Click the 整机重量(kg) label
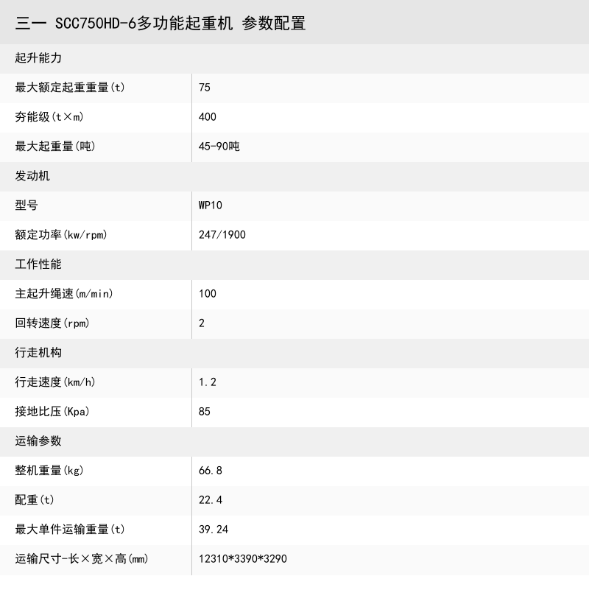Viewport: 589px width, 604px height. [x=49, y=471]
